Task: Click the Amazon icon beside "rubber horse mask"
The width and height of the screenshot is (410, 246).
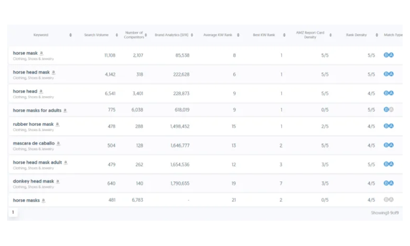Action: pos(57,124)
